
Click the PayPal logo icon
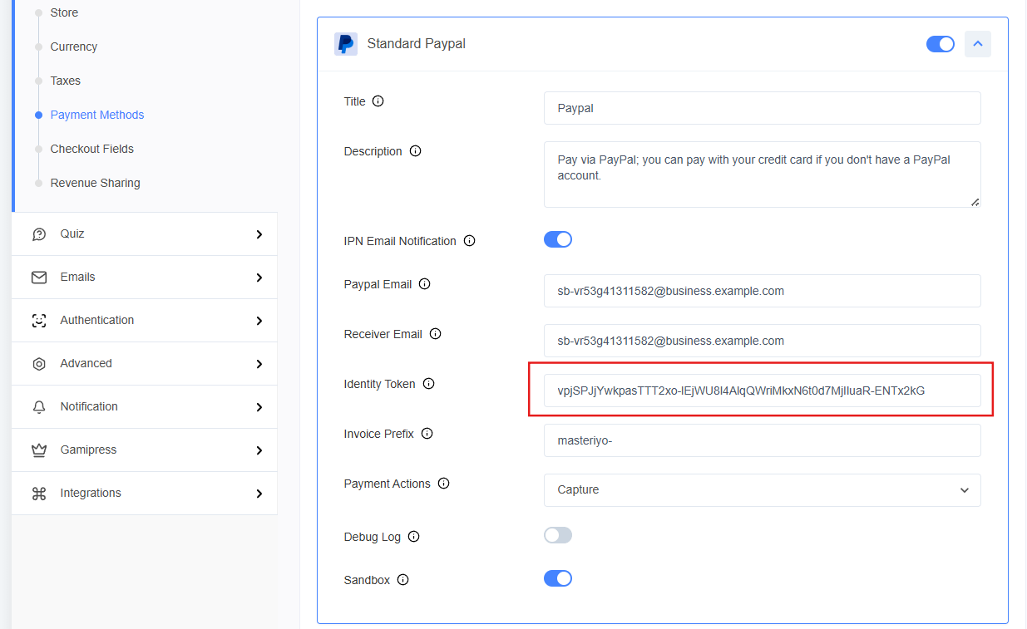click(x=346, y=44)
